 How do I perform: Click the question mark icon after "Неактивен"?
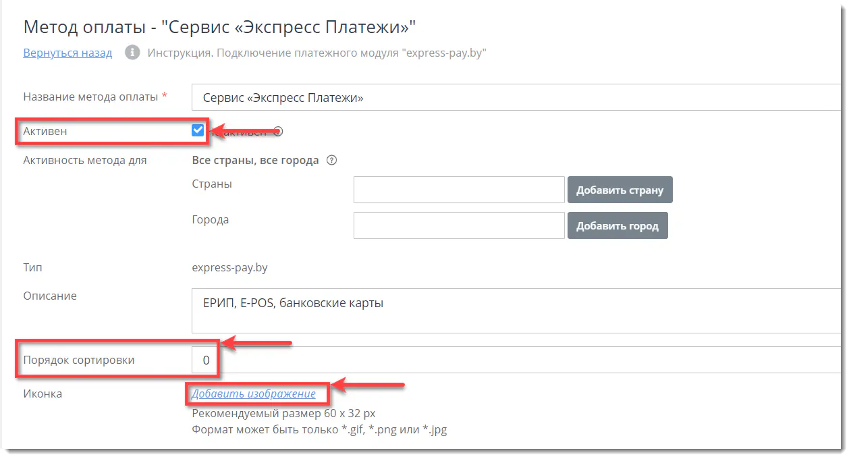click(x=277, y=132)
